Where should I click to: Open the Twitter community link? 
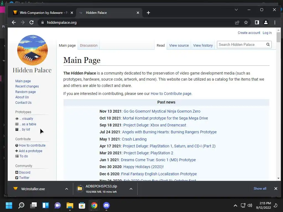24,177
